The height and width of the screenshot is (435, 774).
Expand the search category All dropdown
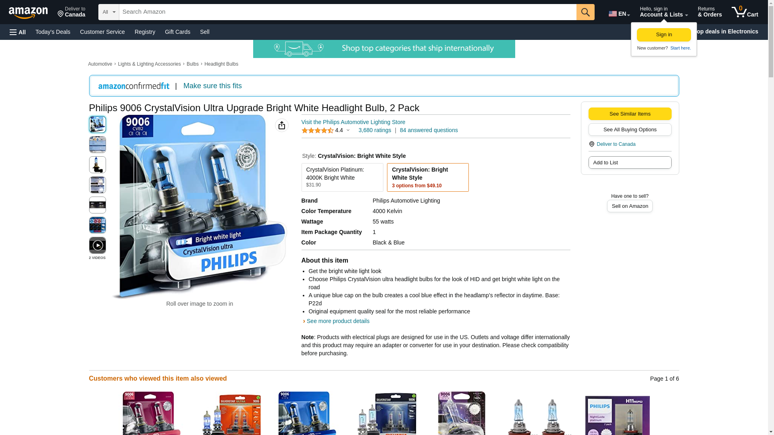(109, 12)
